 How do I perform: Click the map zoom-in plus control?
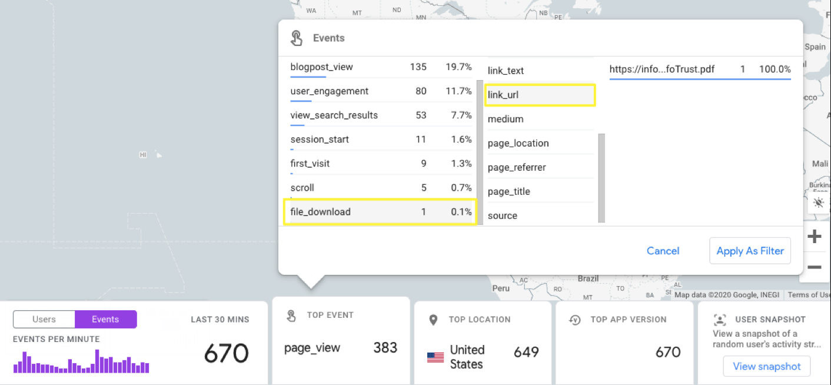815,236
